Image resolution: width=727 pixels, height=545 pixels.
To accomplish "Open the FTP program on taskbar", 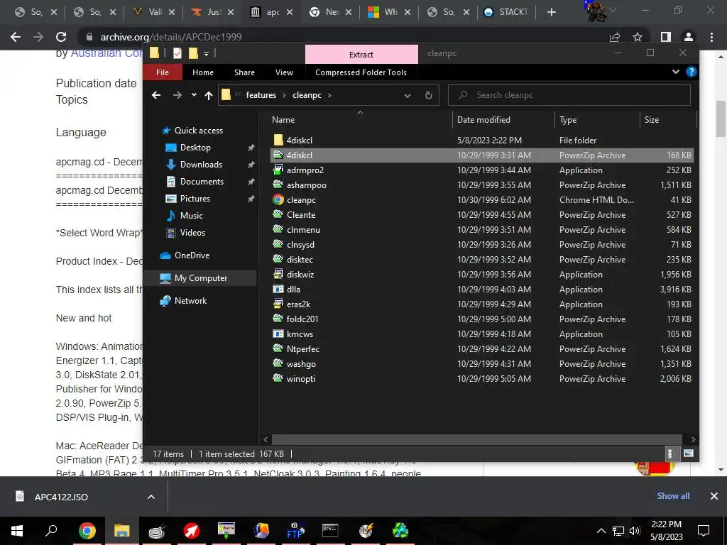I will pos(295,531).
